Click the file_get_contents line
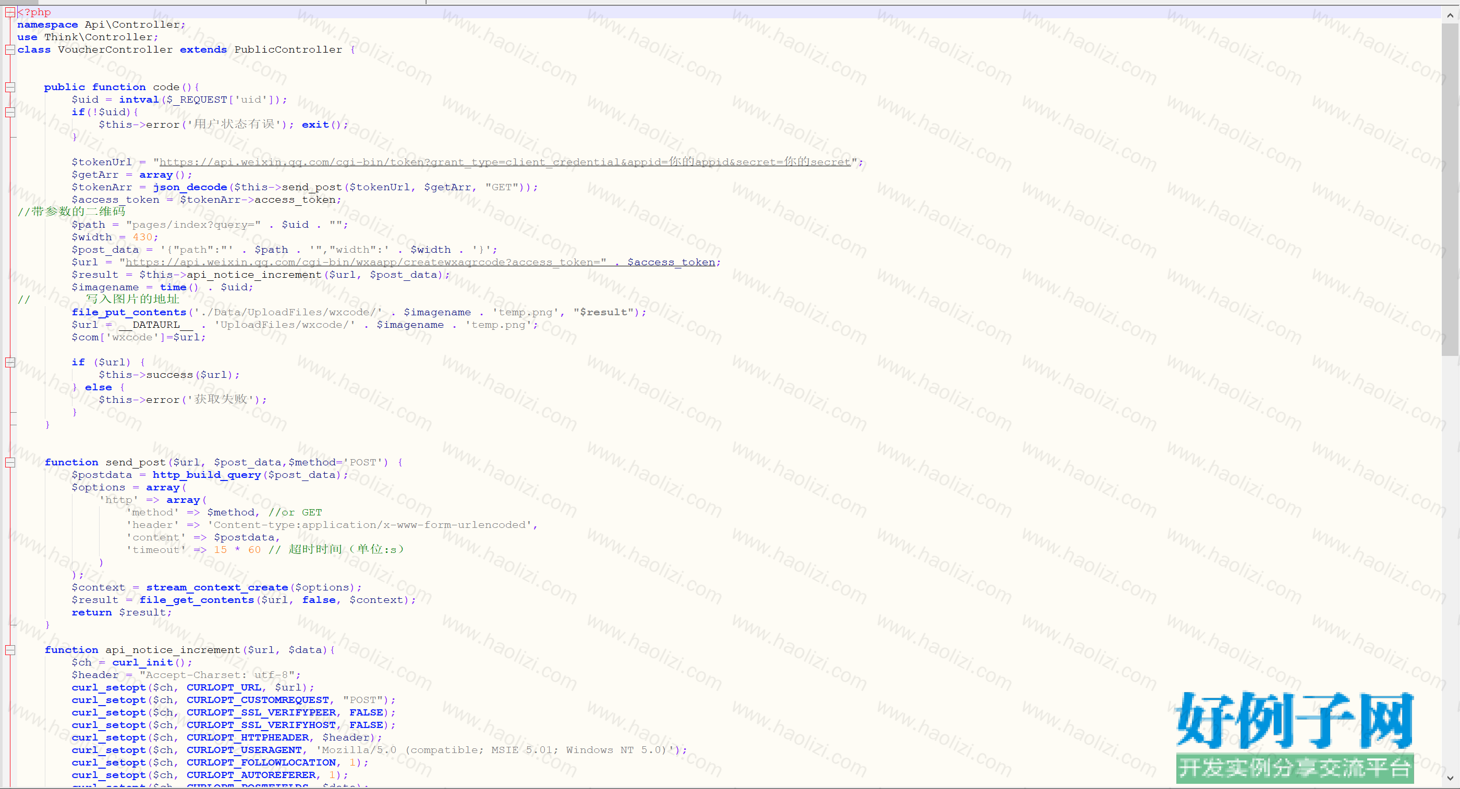1460x789 pixels. [x=244, y=600]
